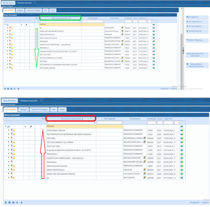Open the Italsoft Home tab in lower window

coord(9,101)
